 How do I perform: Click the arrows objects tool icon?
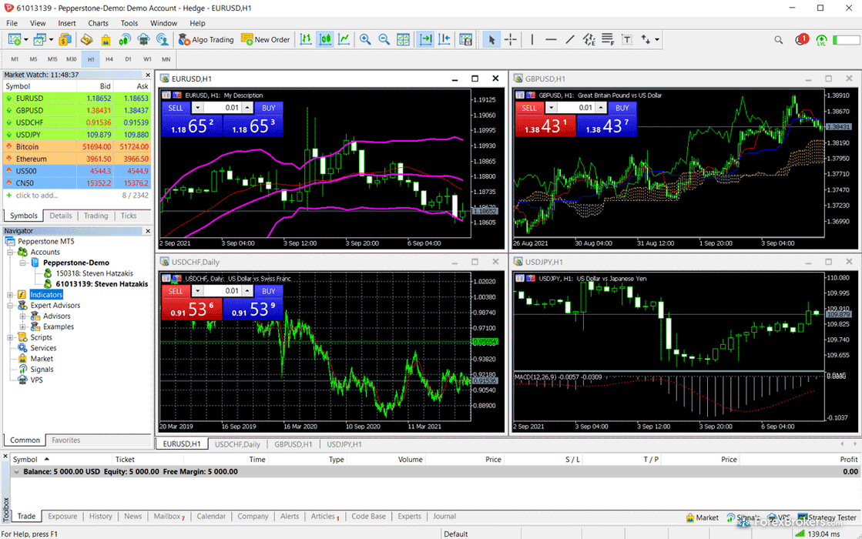coord(646,39)
